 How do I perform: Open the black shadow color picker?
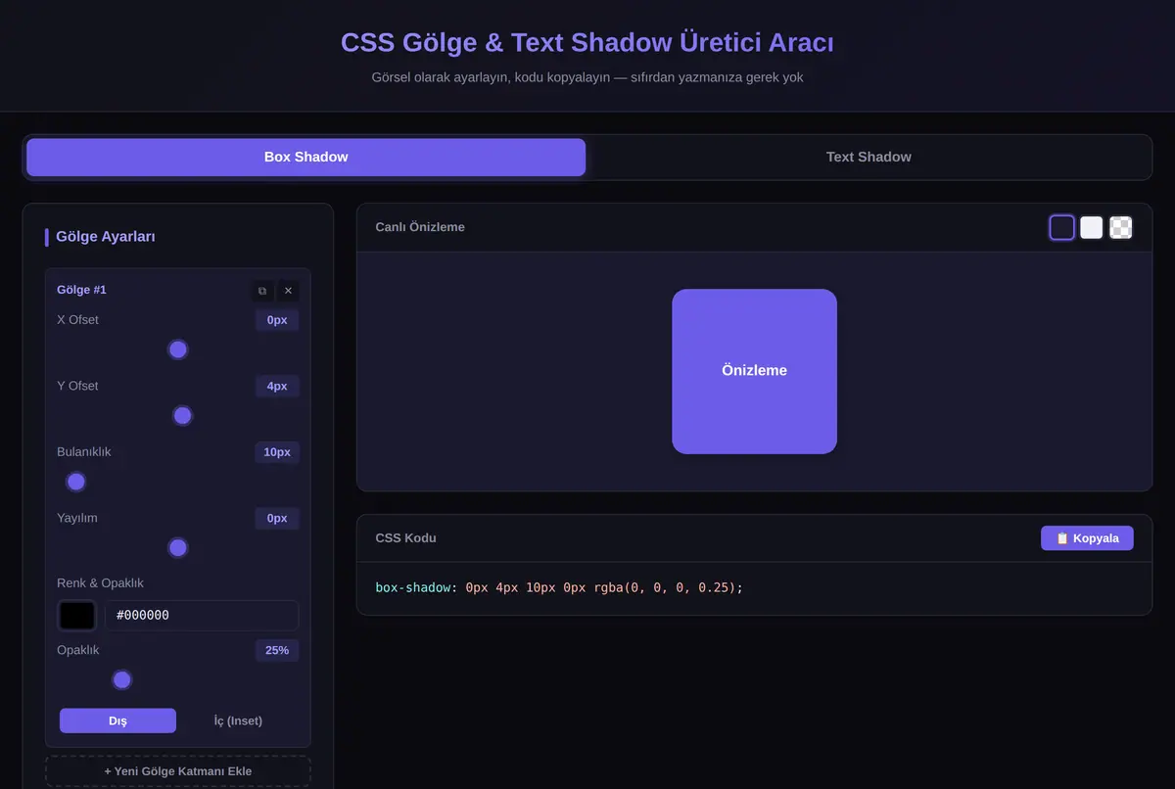pyautogui.click(x=77, y=616)
